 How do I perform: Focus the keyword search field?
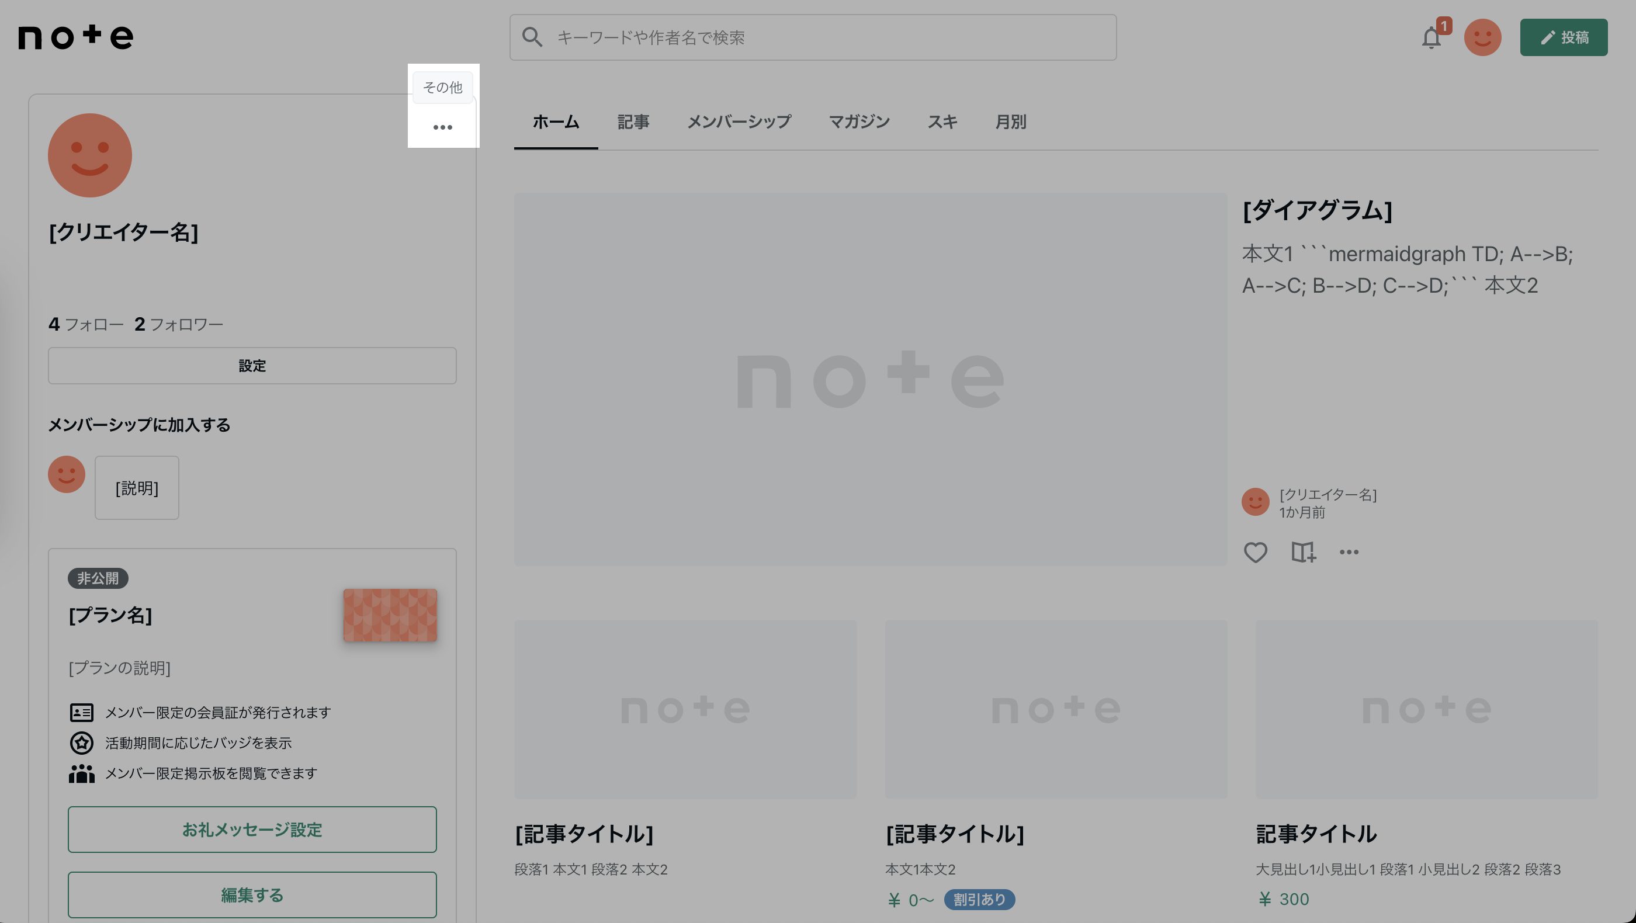click(x=813, y=37)
